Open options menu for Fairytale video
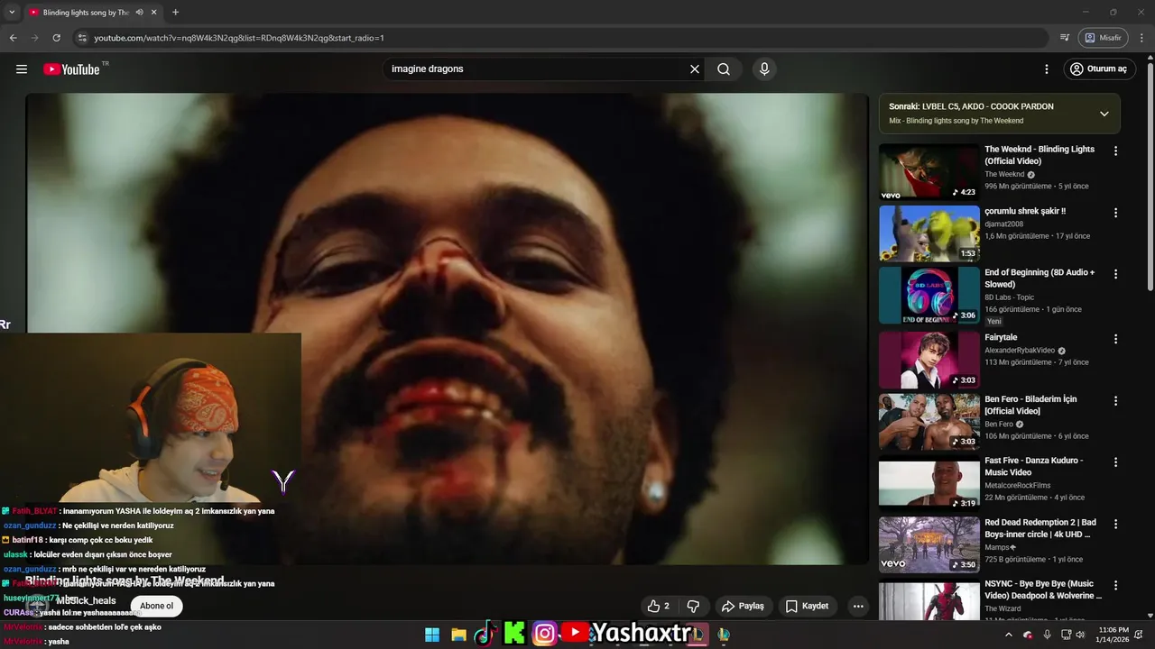Screen dimensions: 1155x649 tap(1115, 339)
